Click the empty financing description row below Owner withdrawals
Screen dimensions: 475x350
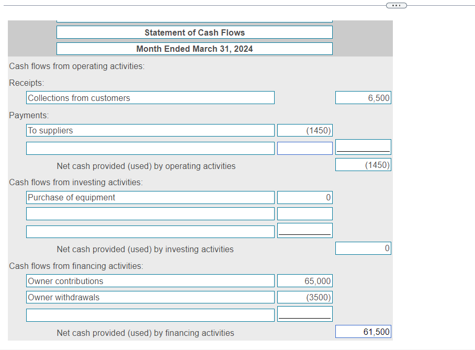pos(150,314)
